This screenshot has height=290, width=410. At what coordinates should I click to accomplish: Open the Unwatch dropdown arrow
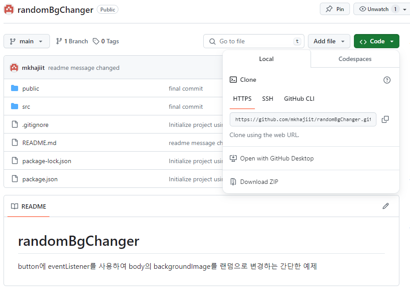tap(405, 8)
